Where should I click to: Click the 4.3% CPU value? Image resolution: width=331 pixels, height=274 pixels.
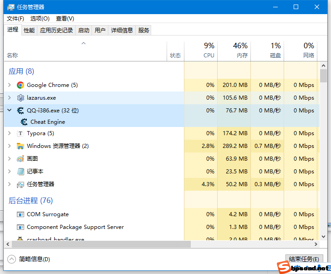[x=208, y=184]
